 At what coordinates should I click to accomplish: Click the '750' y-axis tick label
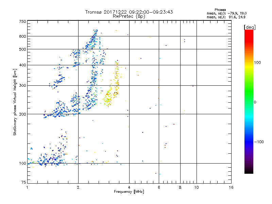(22, 21)
